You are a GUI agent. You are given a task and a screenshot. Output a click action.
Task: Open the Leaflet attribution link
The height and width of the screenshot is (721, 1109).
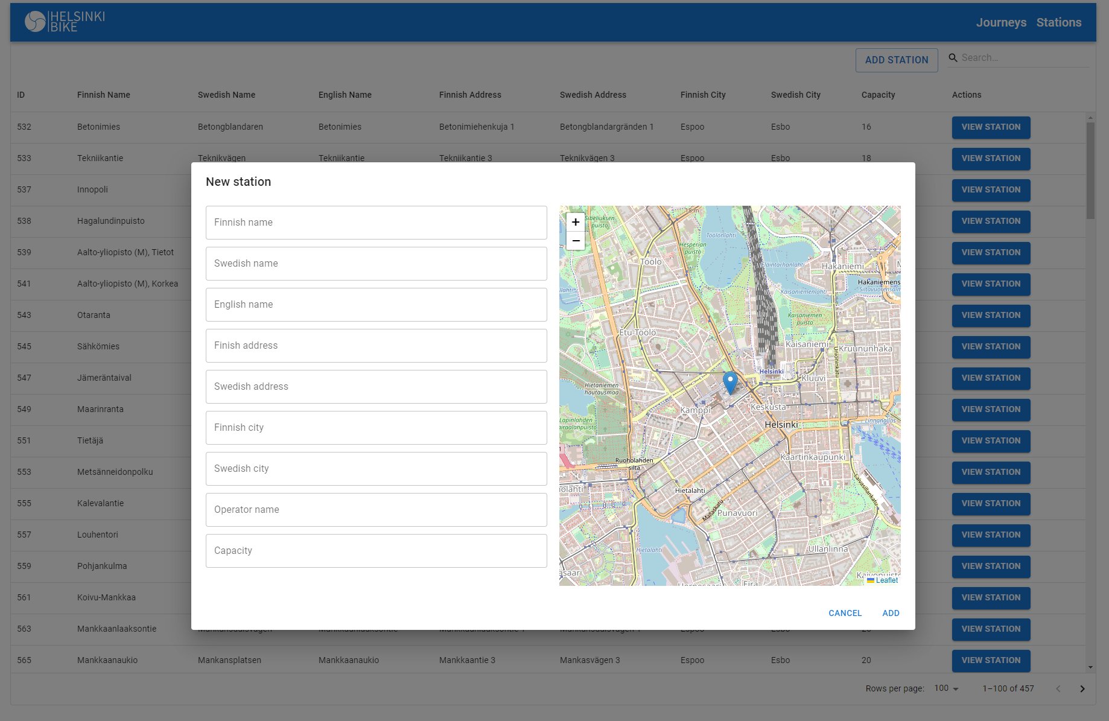pyautogui.click(x=886, y=580)
